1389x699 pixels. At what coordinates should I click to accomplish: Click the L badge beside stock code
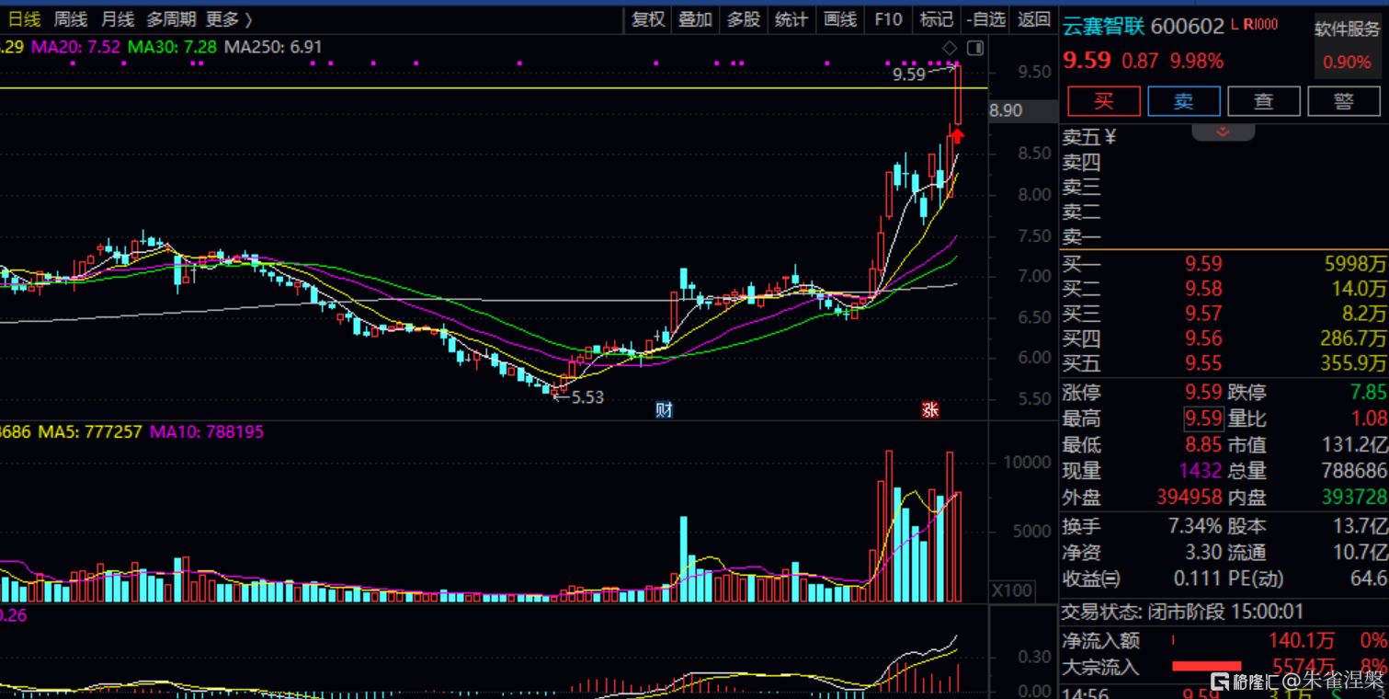click(x=1235, y=25)
